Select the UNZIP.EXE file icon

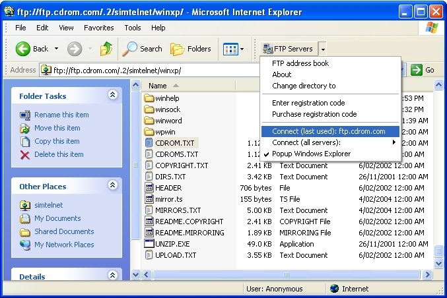(149, 244)
